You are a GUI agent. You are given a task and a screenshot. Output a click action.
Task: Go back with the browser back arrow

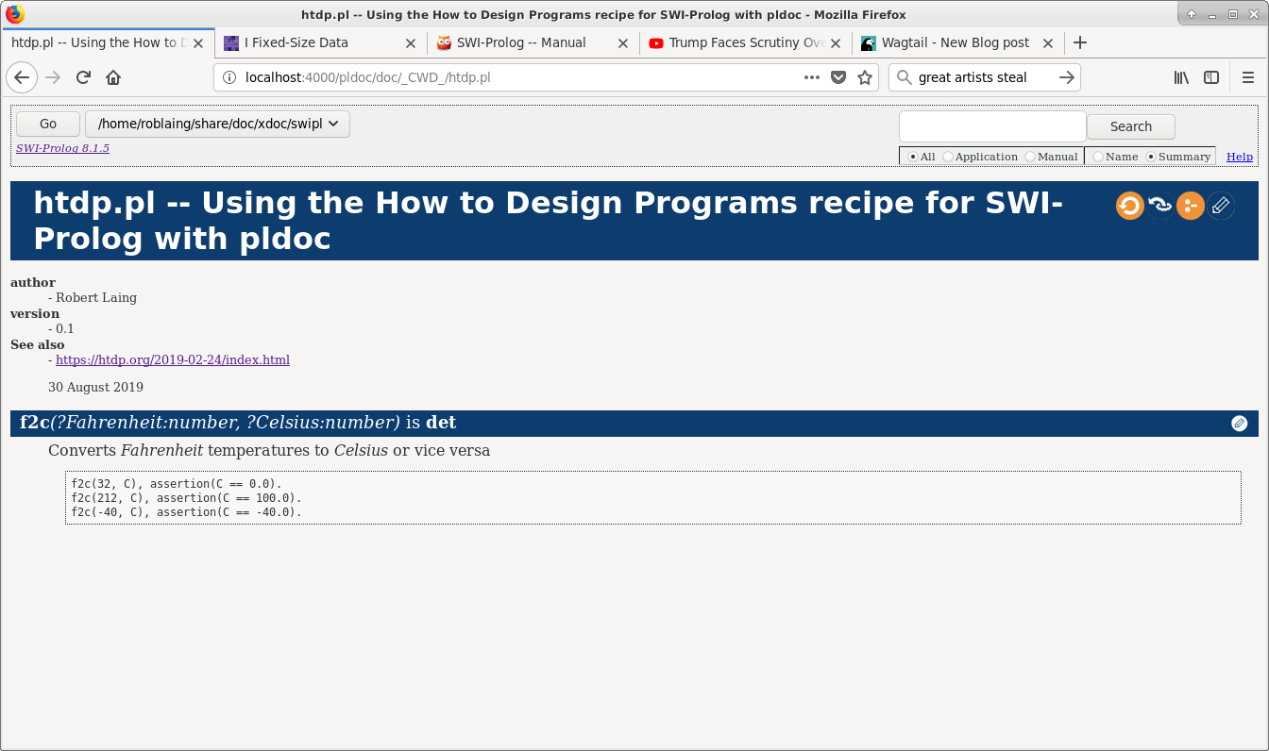(22, 77)
